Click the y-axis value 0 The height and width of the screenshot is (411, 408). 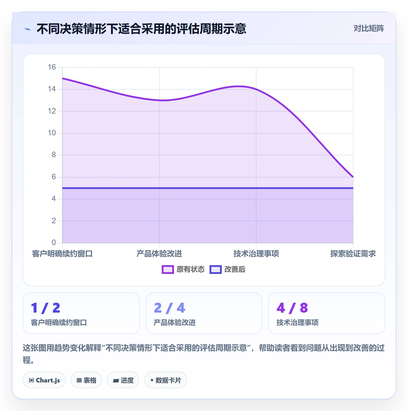pyautogui.click(x=54, y=242)
